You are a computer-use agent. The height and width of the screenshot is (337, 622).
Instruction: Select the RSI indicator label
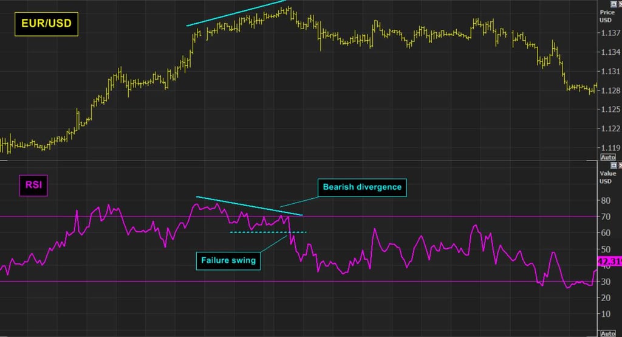(33, 185)
